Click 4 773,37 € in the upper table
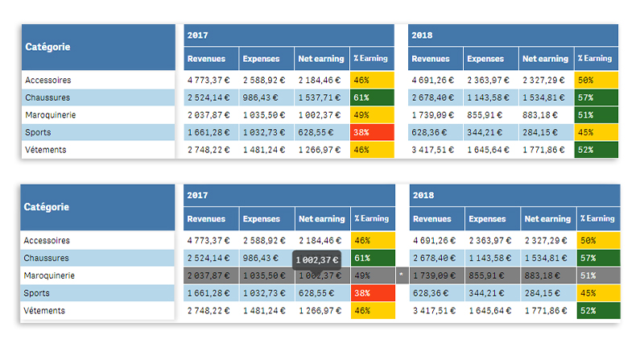The width and height of the screenshot is (644, 352). point(208,80)
